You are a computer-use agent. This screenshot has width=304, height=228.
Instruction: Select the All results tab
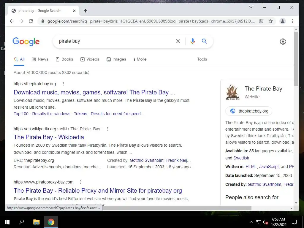[19, 59]
